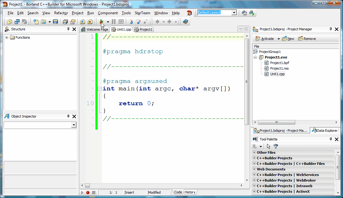Viewport: 343px width, 198px height.
Task: Click the Set debug desktop icon
Action: point(252,13)
